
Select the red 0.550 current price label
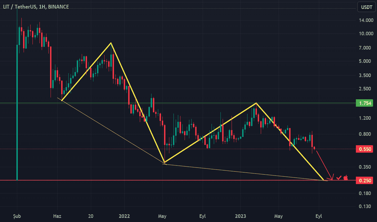click(x=365, y=149)
